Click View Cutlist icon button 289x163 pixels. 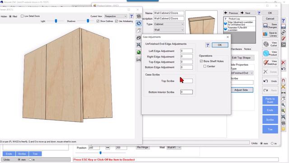[x=270, y=44]
